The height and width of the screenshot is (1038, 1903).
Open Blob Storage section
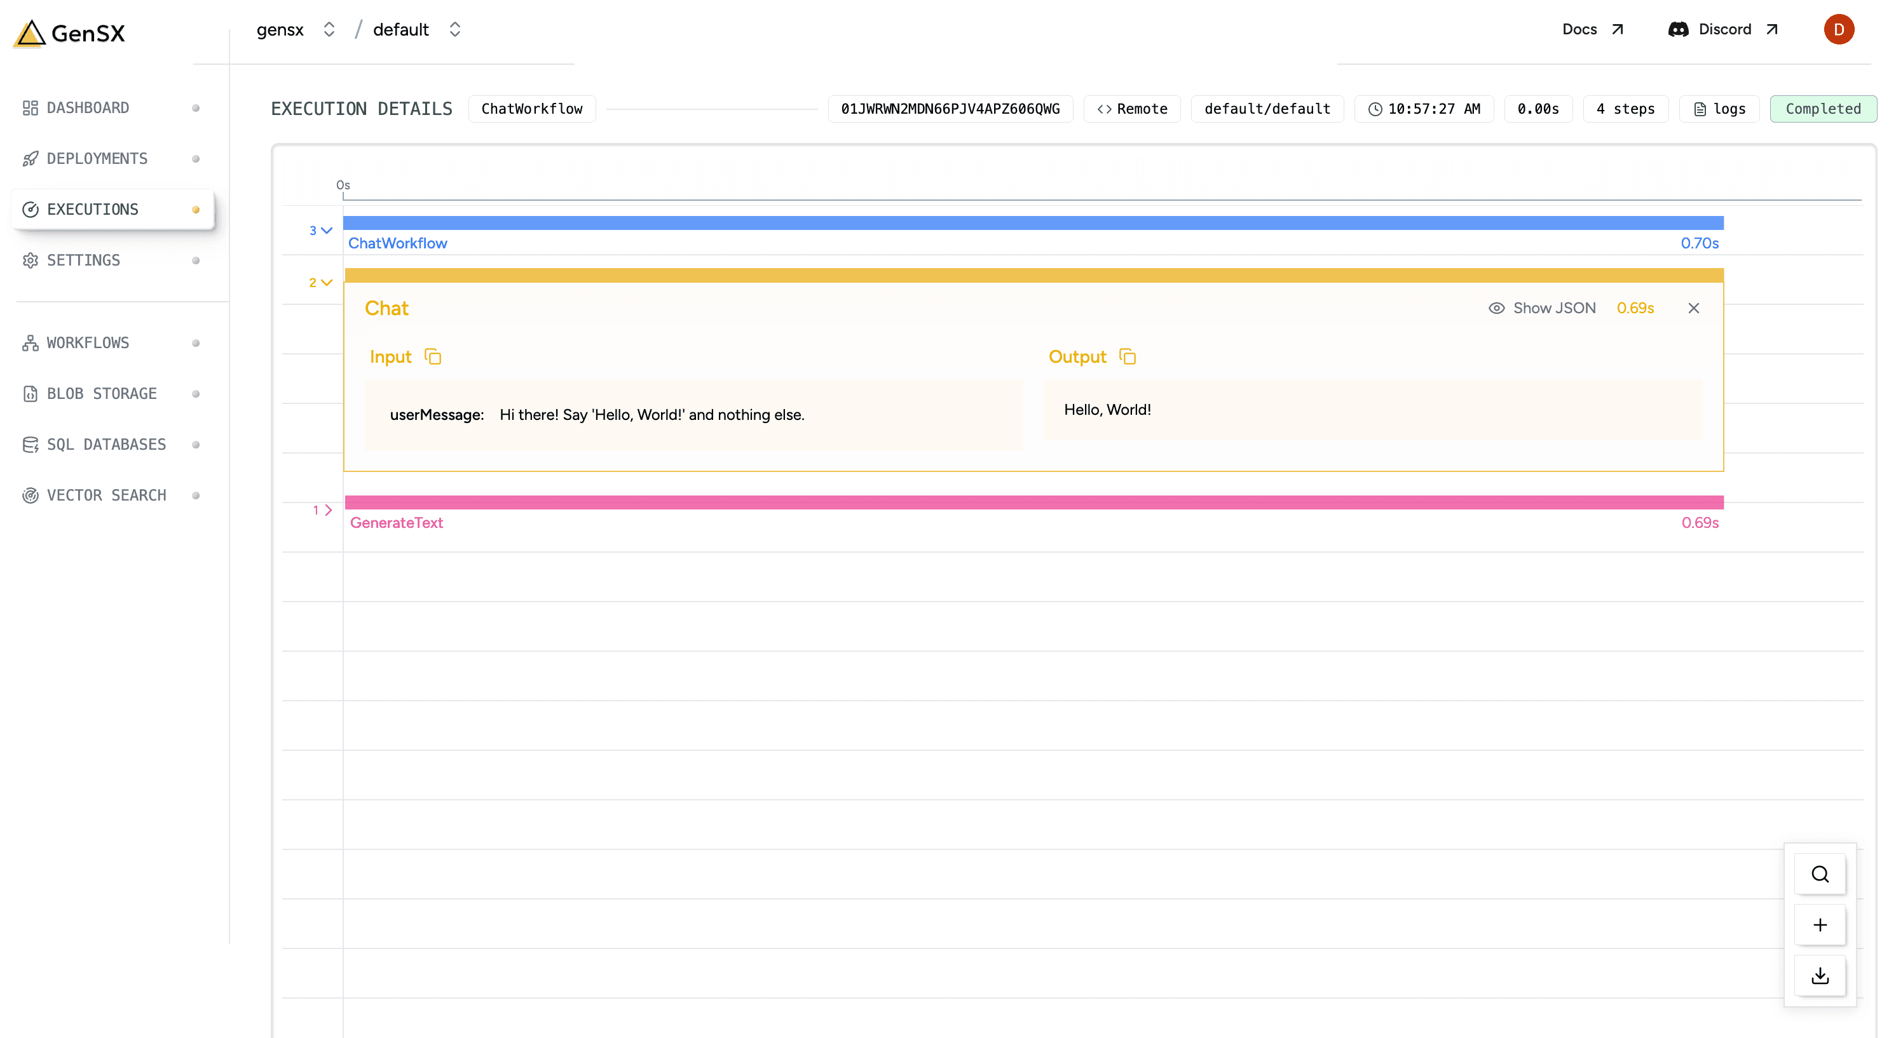(x=102, y=393)
